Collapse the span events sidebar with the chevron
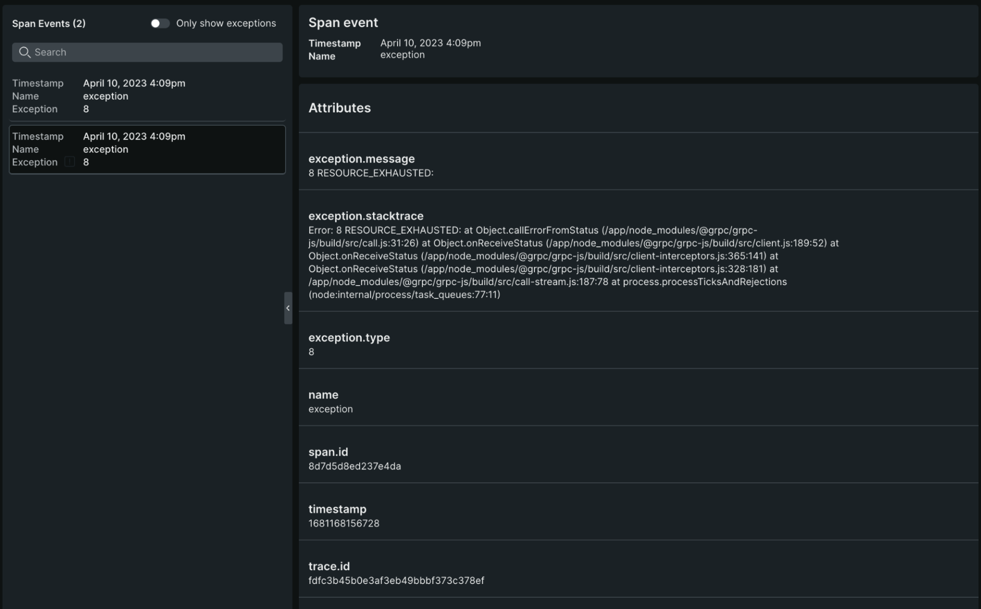981x609 pixels. [x=288, y=308]
